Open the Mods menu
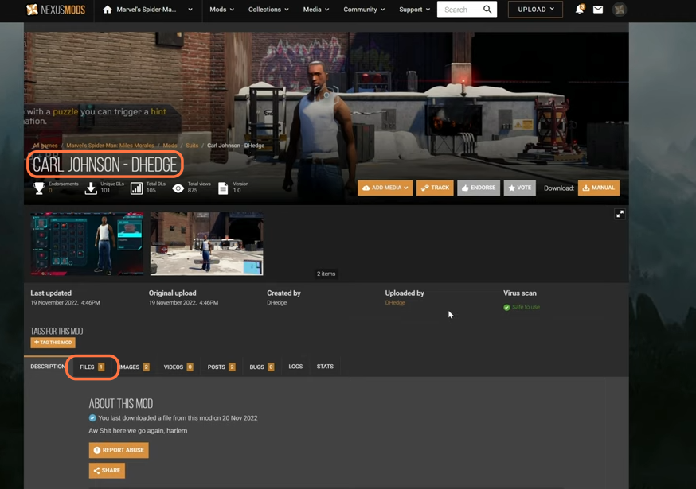696x489 pixels. (221, 10)
